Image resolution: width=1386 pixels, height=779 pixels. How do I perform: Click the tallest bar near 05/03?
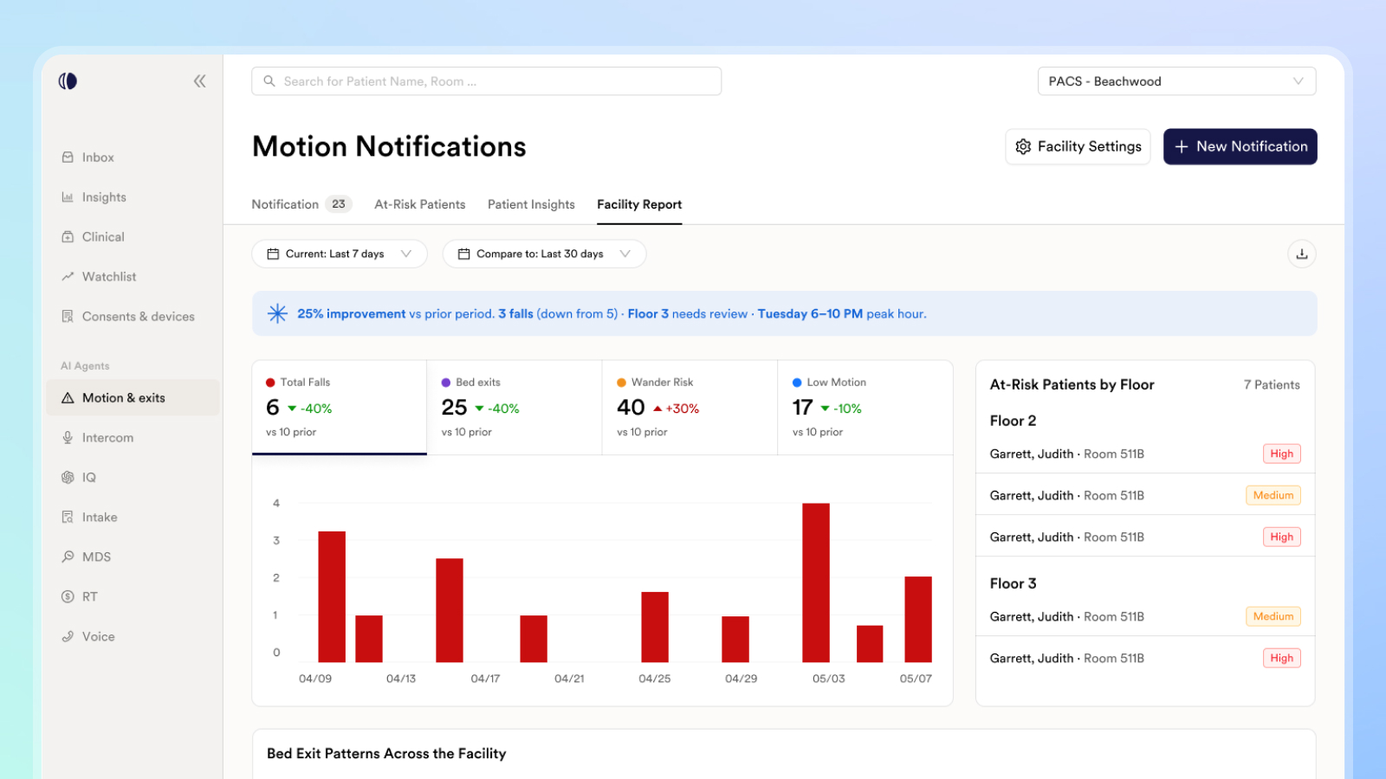pos(816,583)
